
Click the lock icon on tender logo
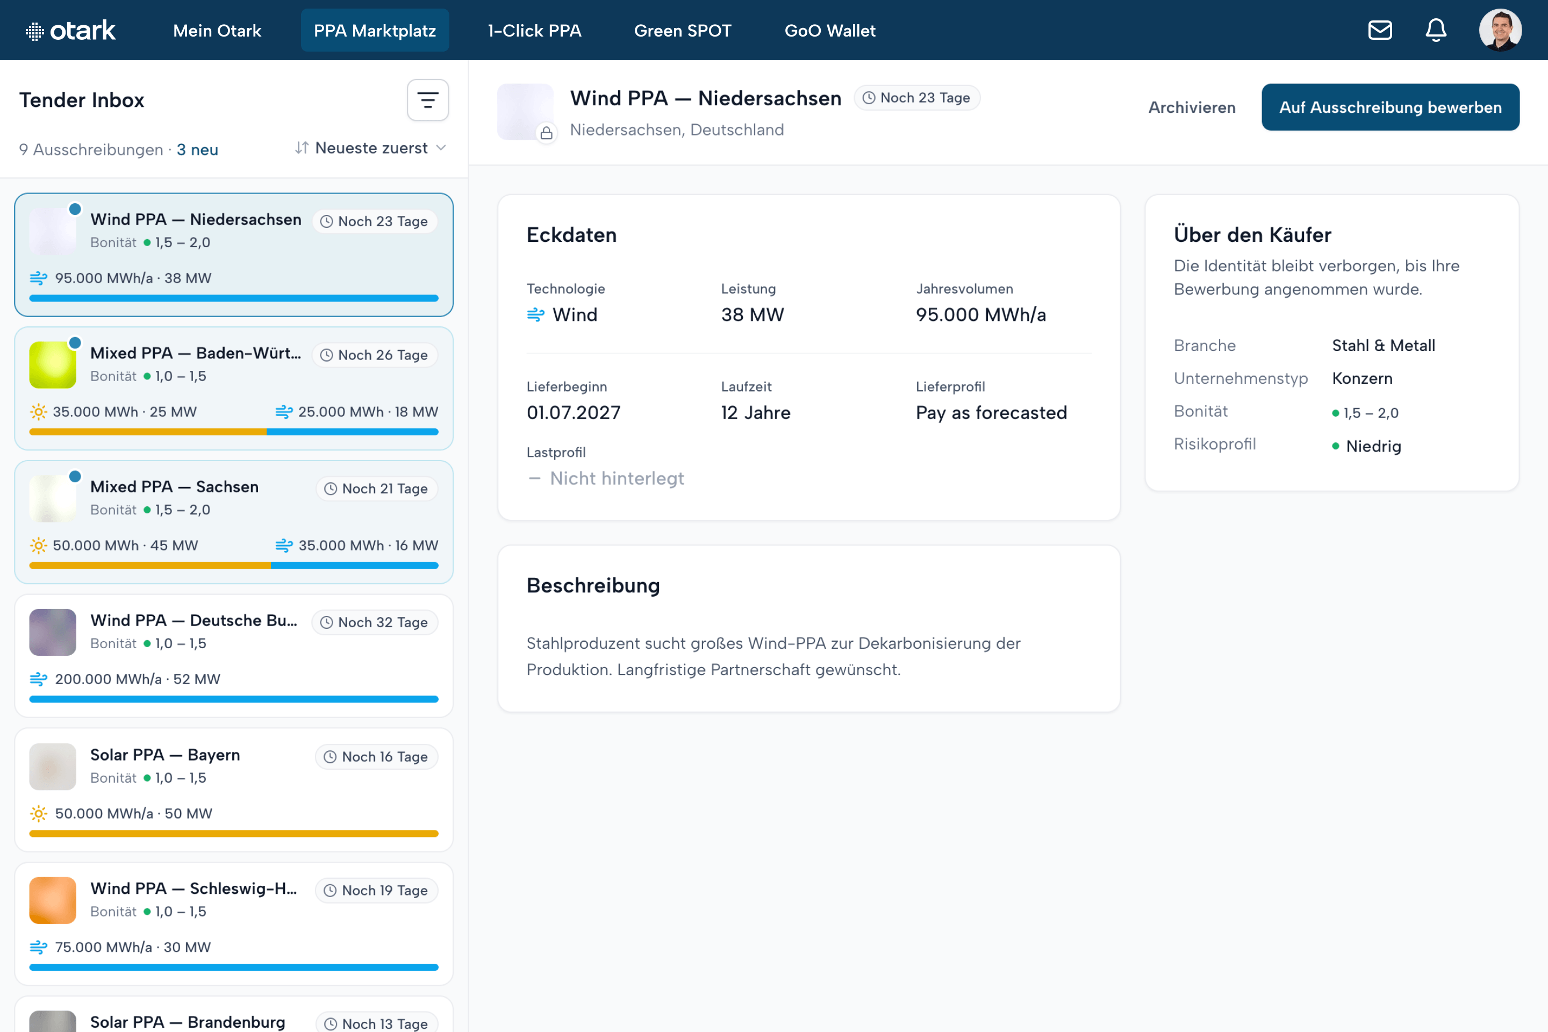[546, 134]
